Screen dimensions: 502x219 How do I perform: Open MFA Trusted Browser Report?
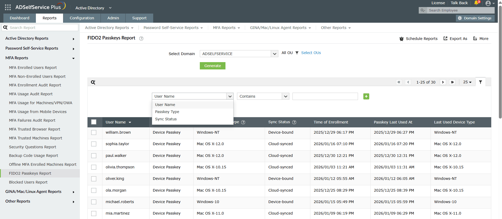[35, 129]
